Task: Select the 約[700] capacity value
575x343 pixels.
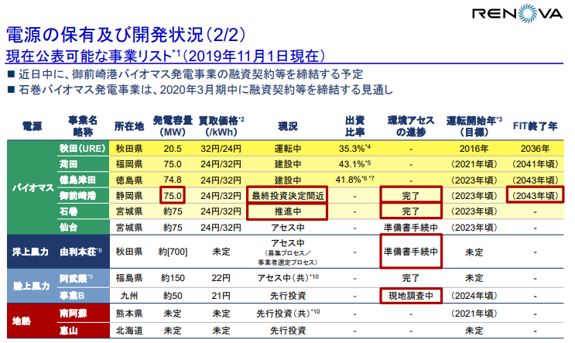Action: 173,252
